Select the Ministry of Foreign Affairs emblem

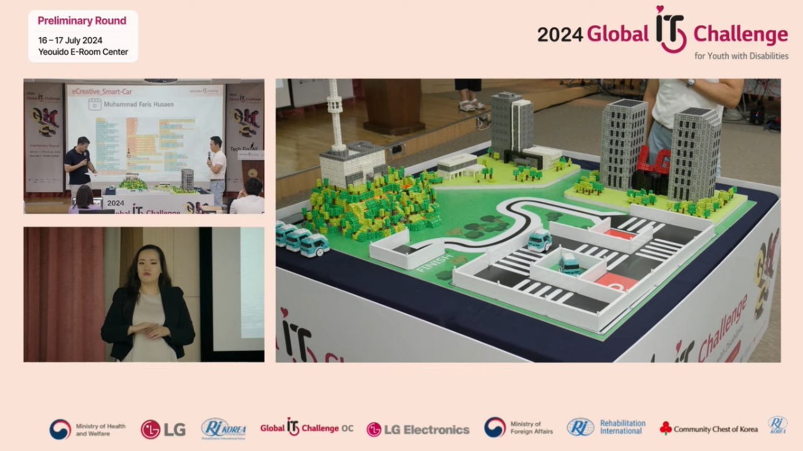(x=494, y=427)
